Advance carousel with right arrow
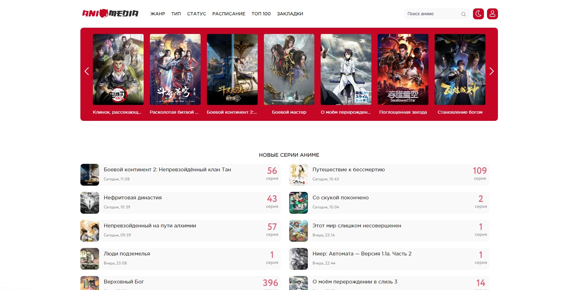 (491, 71)
